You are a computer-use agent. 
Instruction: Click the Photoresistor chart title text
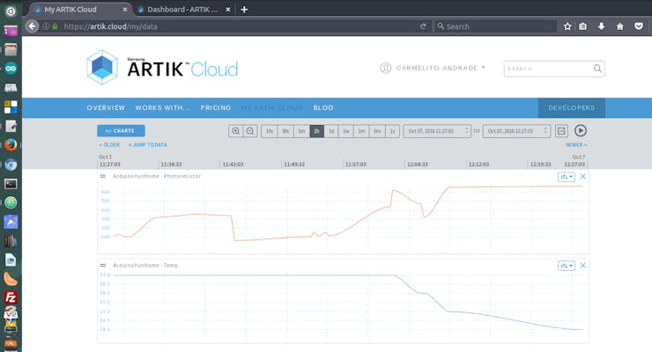(x=157, y=176)
